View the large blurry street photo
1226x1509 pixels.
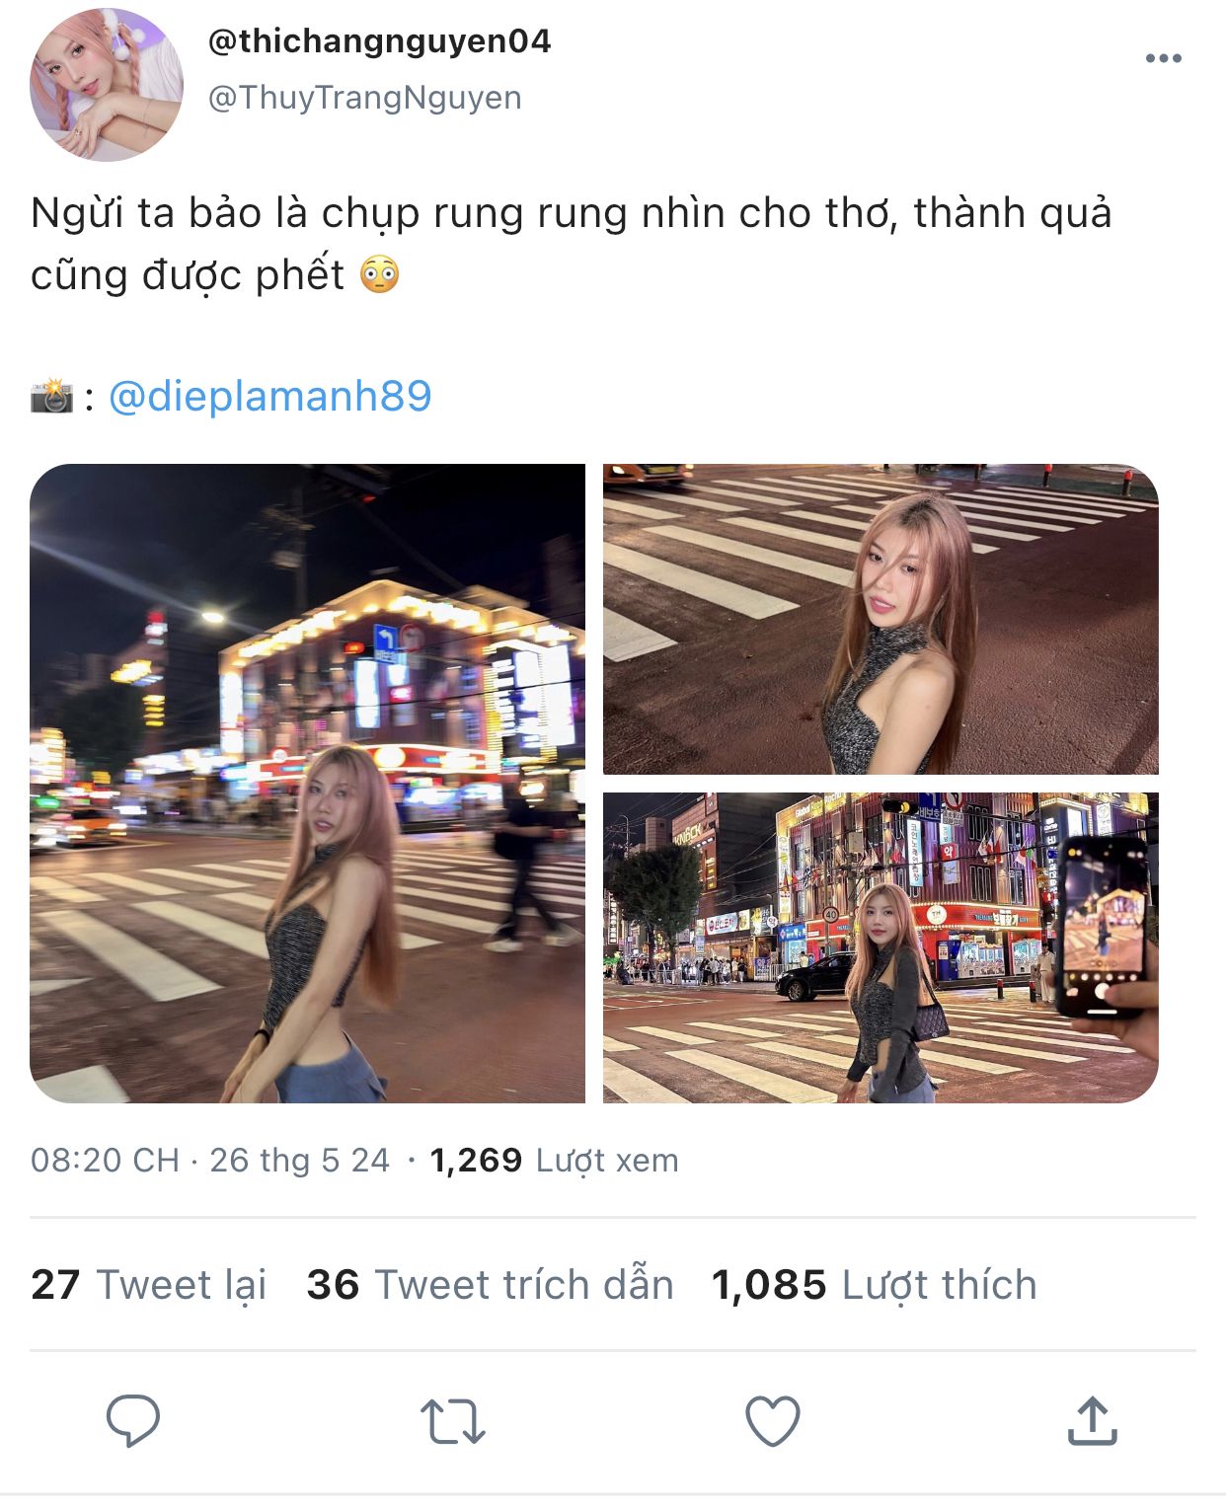click(307, 783)
